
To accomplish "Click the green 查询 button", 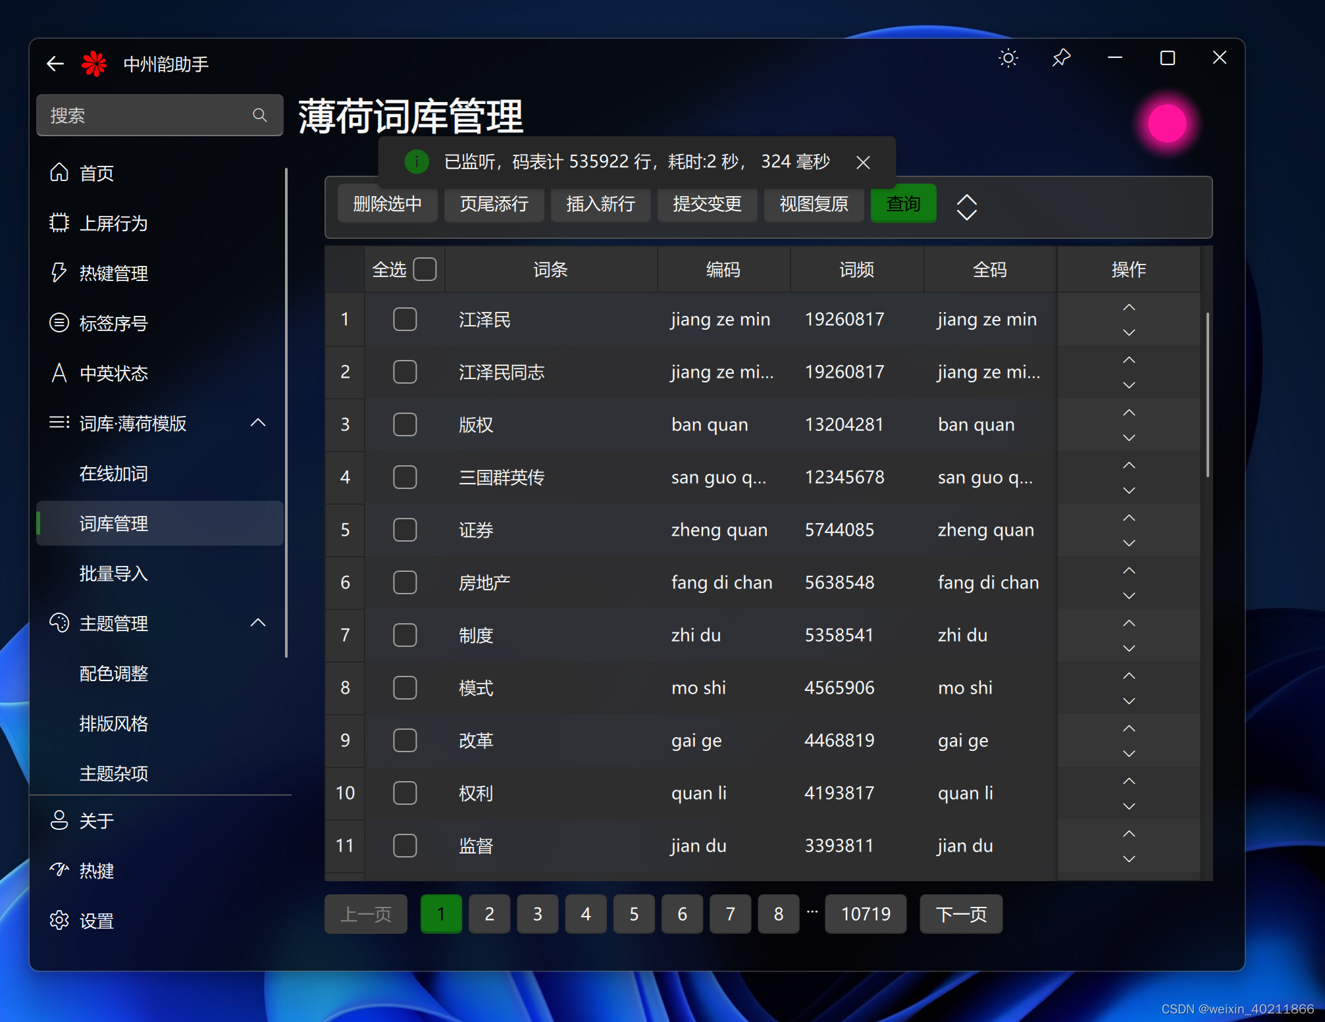I will click(903, 204).
